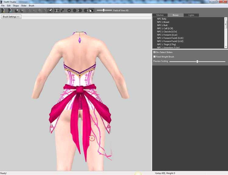Viewport: 228px width, 175px height.
Task: Click the New Project toolbar icon
Action: coord(3,10)
